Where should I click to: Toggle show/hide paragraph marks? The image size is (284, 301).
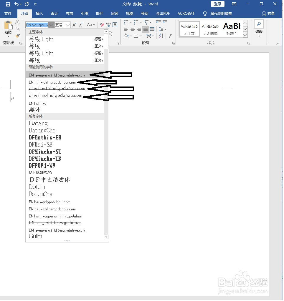pos(170,36)
